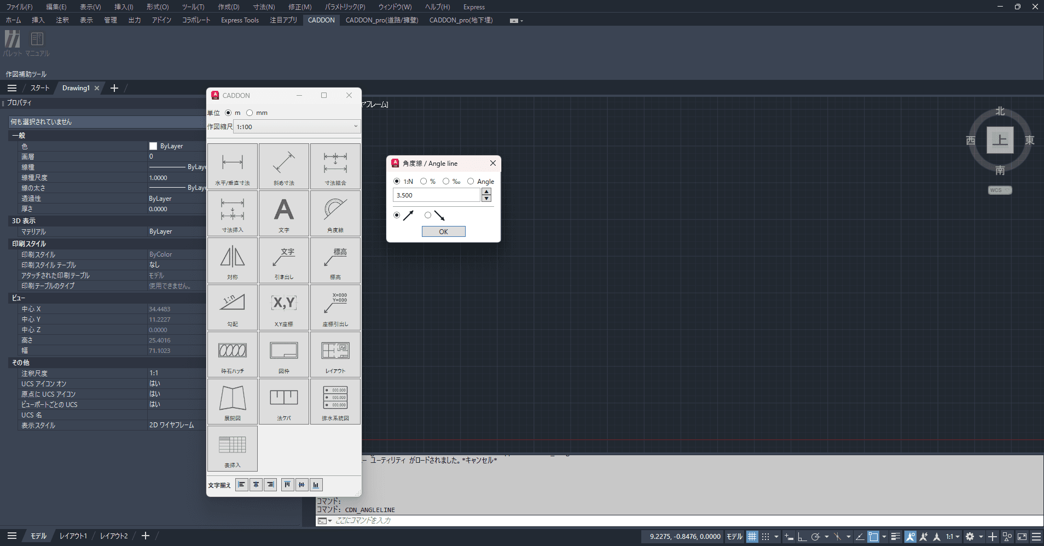The image size is (1044, 546).
Task: Click the 3.500 value input field
Action: click(x=436, y=195)
